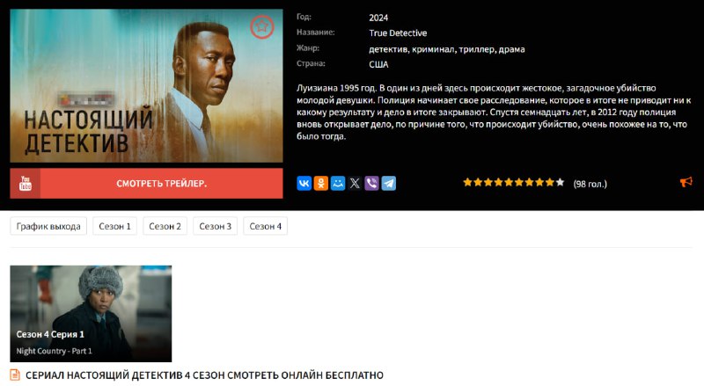Share on VK social icon
The width and height of the screenshot is (704, 386).
(x=304, y=183)
